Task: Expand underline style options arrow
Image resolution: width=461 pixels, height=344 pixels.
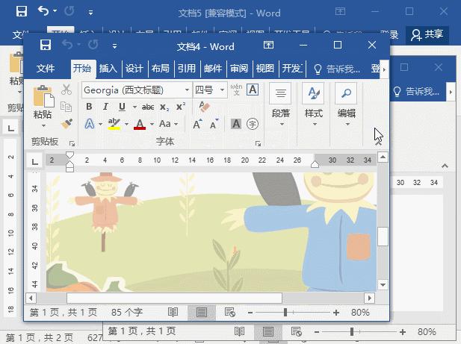Action: click(134, 107)
